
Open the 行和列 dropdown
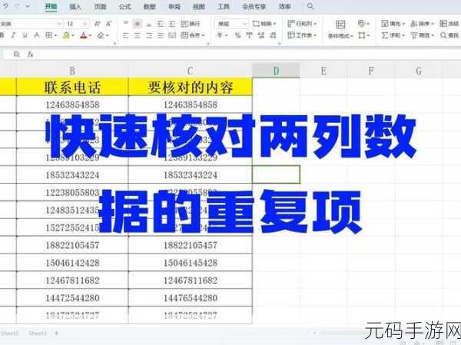click(302, 24)
